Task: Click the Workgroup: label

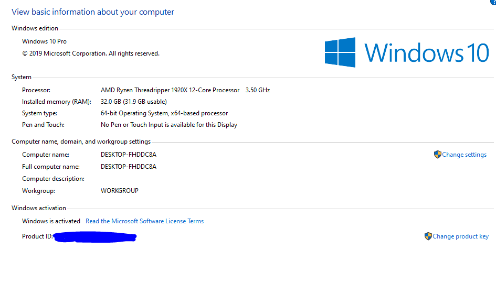Action: pos(38,191)
